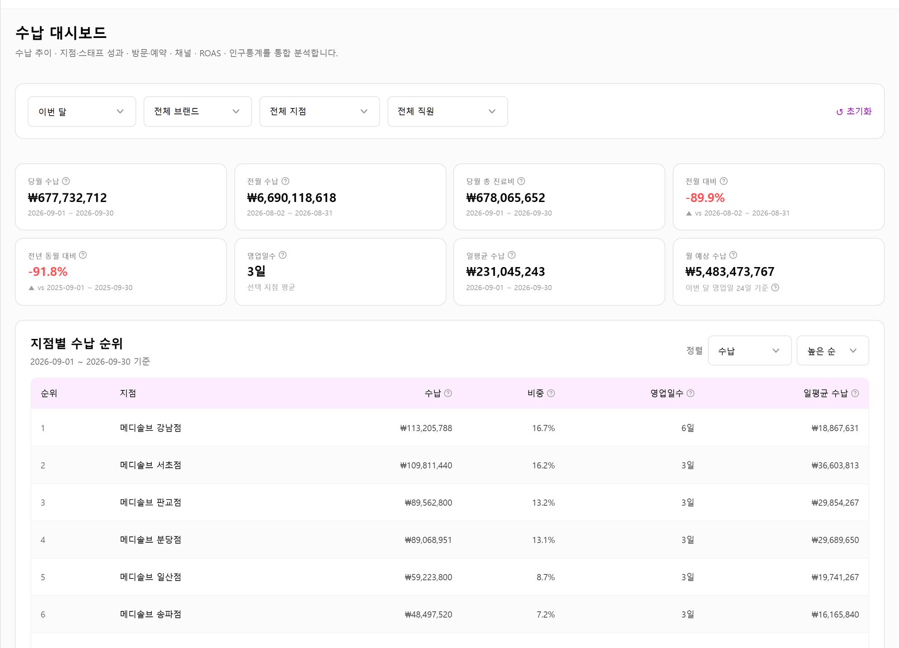Click help icon in 영업일수 column header
Viewport: 899px width, 648px height.
coord(691,394)
